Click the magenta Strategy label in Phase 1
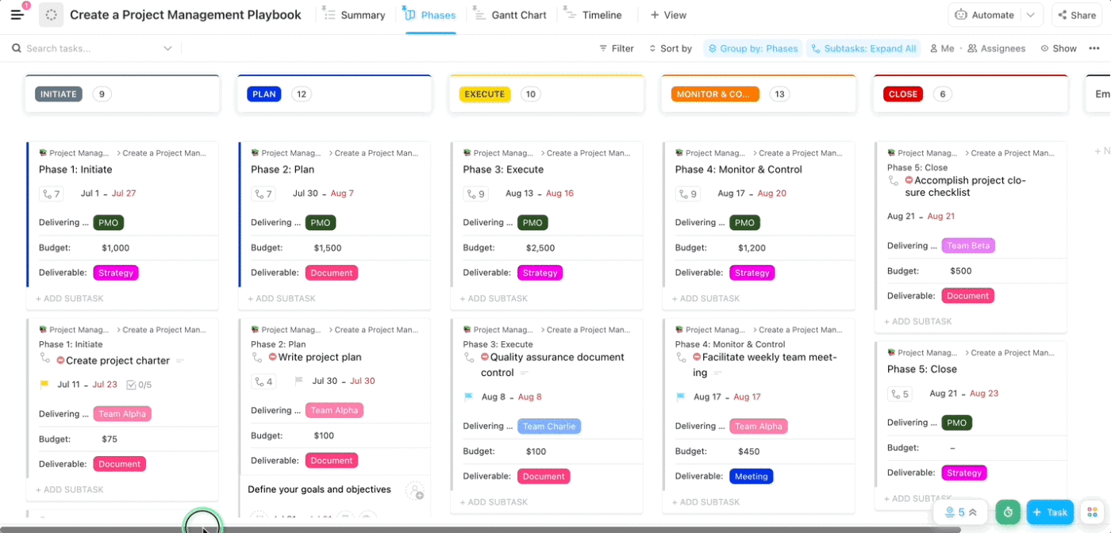This screenshot has height=533, width=1111. click(116, 273)
